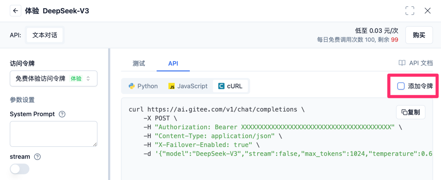The height and width of the screenshot is (180, 441).
Task: Select the 文本对话 API type
Action: click(x=45, y=35)
